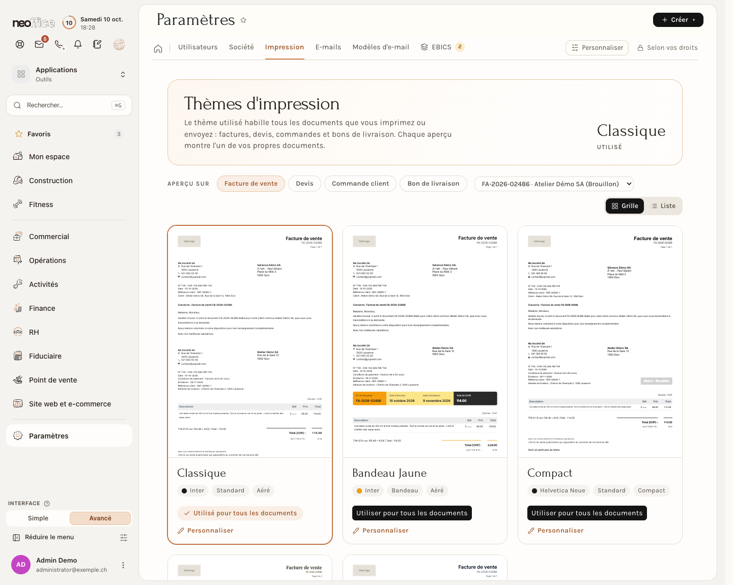Click the top Personnaliser button

click(597, 48)
